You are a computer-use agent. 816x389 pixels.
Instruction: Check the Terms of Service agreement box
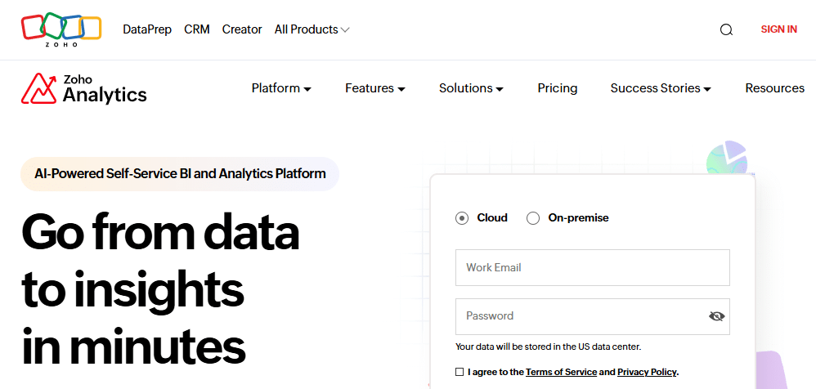[459, 372]
